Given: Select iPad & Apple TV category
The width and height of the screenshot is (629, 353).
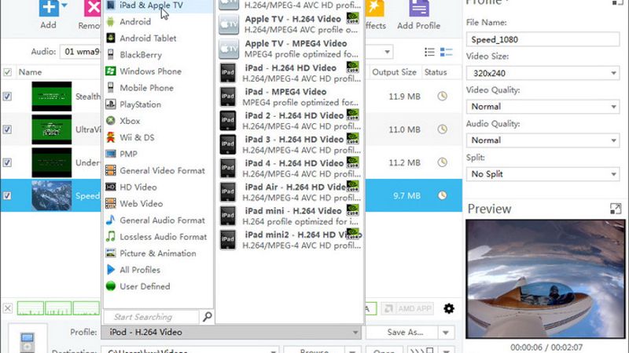Looking at the screenshot, I should pos(158,5).
